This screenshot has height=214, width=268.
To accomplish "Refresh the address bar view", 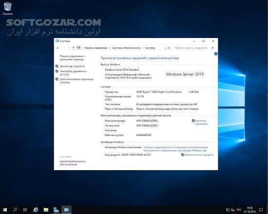I will tap(169, 48).
